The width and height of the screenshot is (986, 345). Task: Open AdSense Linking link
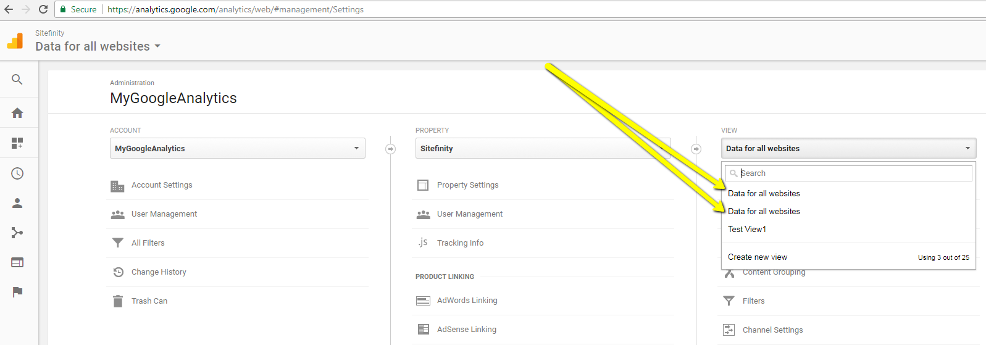[x=467, y=330]
